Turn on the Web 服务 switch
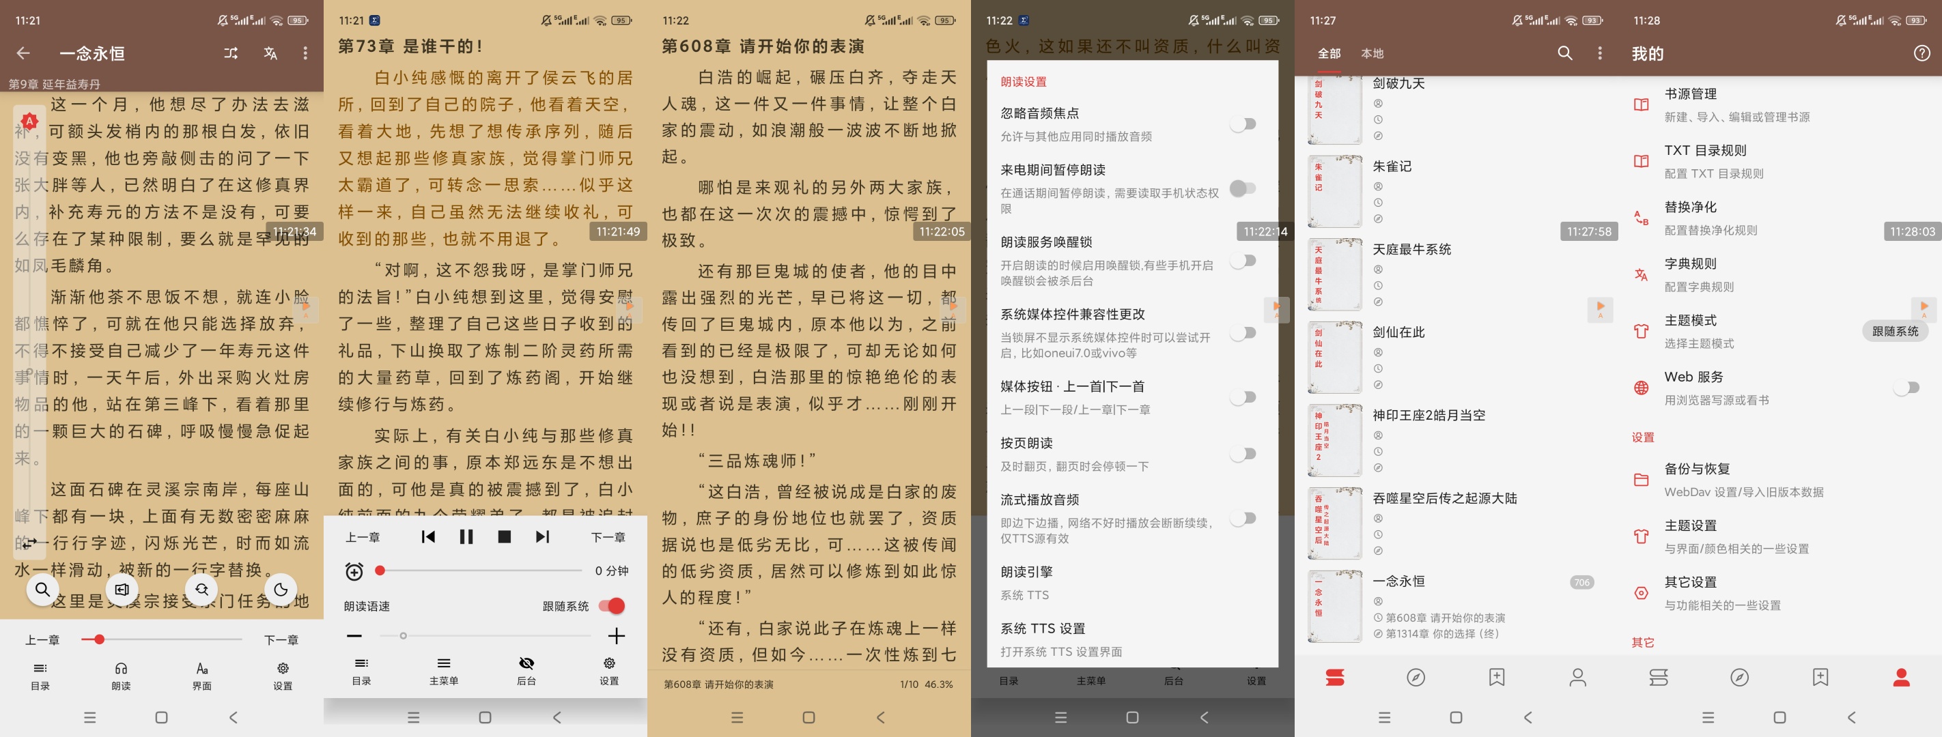This screenshot has width=1942, height=737. click(1909, 387)
